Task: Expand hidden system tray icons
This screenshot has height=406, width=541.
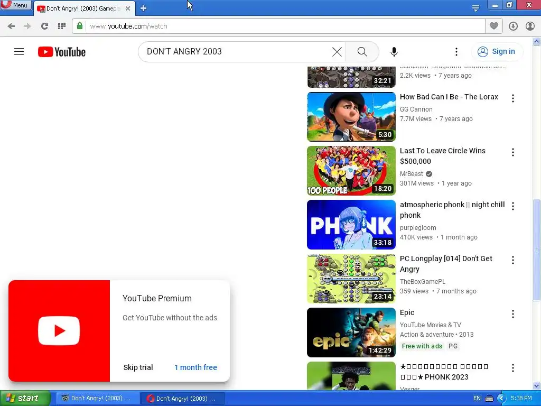Action: click(501, 399)
